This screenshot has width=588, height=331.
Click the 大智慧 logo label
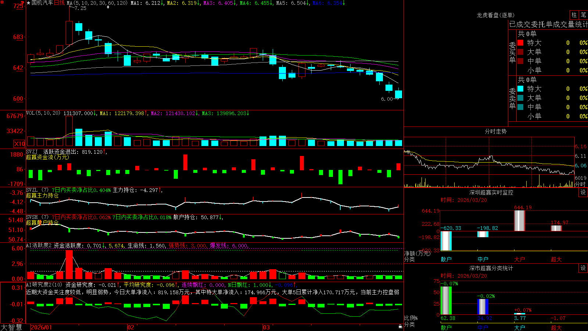[11, 327]
